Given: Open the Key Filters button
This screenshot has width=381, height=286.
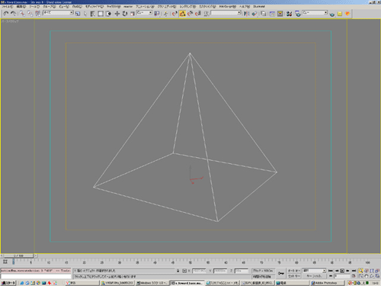Looking at the screenshot, I should click(314, 276).
